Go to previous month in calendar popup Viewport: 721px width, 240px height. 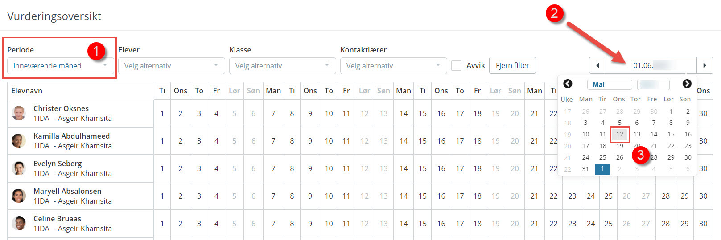pyautogui.click(x=568, y=84)
